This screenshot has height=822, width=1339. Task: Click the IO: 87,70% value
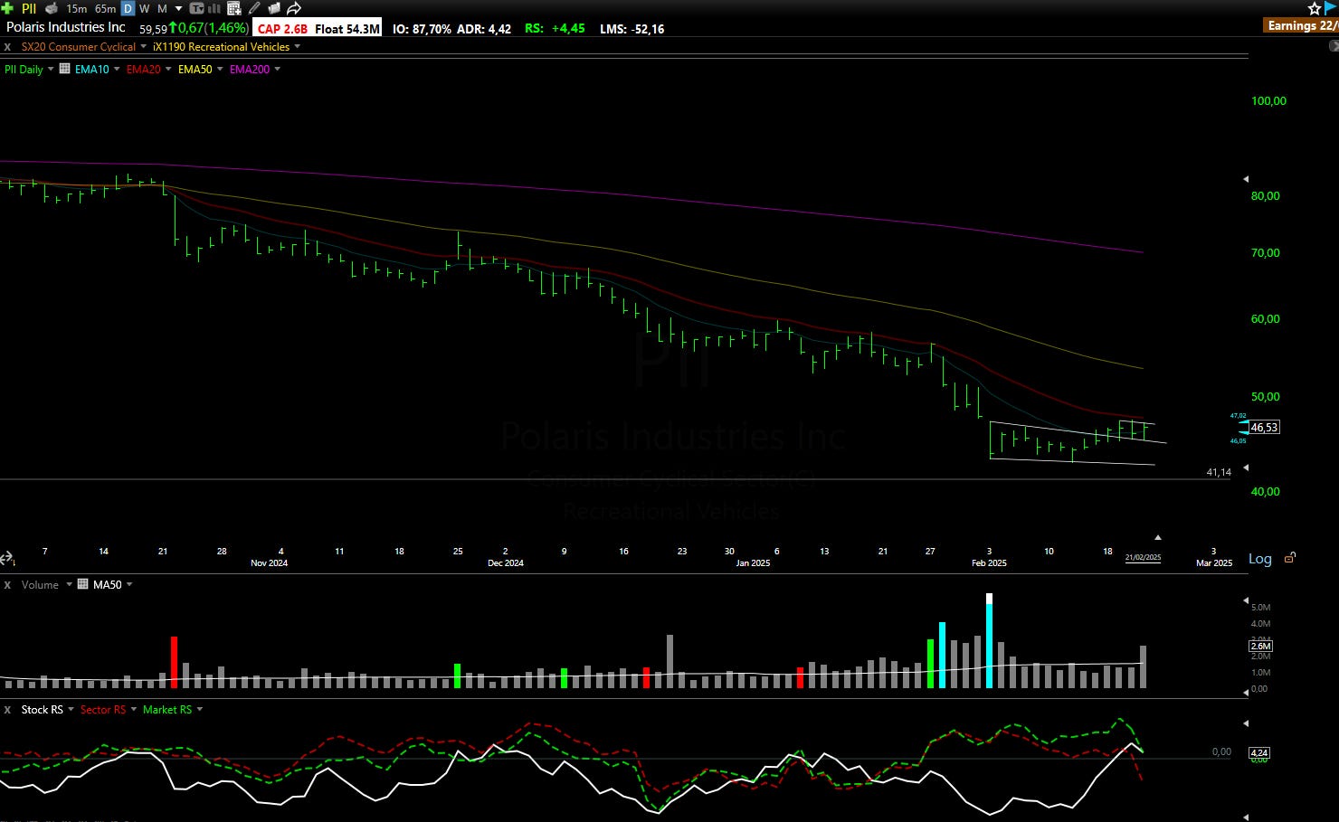click(422, 29)
